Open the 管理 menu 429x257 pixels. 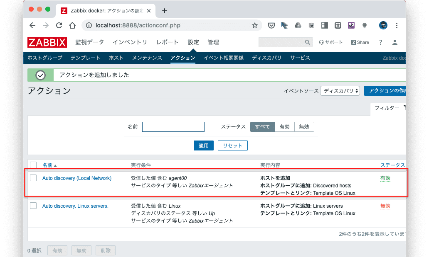pyautogui.click(x=213, y=42)
